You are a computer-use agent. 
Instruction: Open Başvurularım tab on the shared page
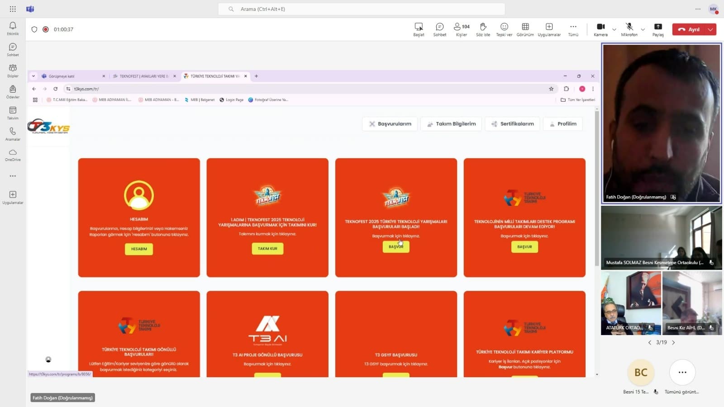coord(390,124)
